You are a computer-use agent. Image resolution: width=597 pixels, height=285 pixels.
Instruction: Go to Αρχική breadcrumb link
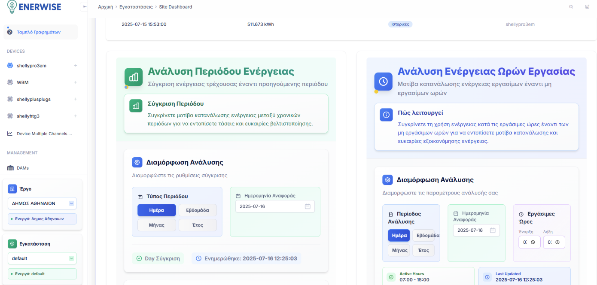coord(105,7)
